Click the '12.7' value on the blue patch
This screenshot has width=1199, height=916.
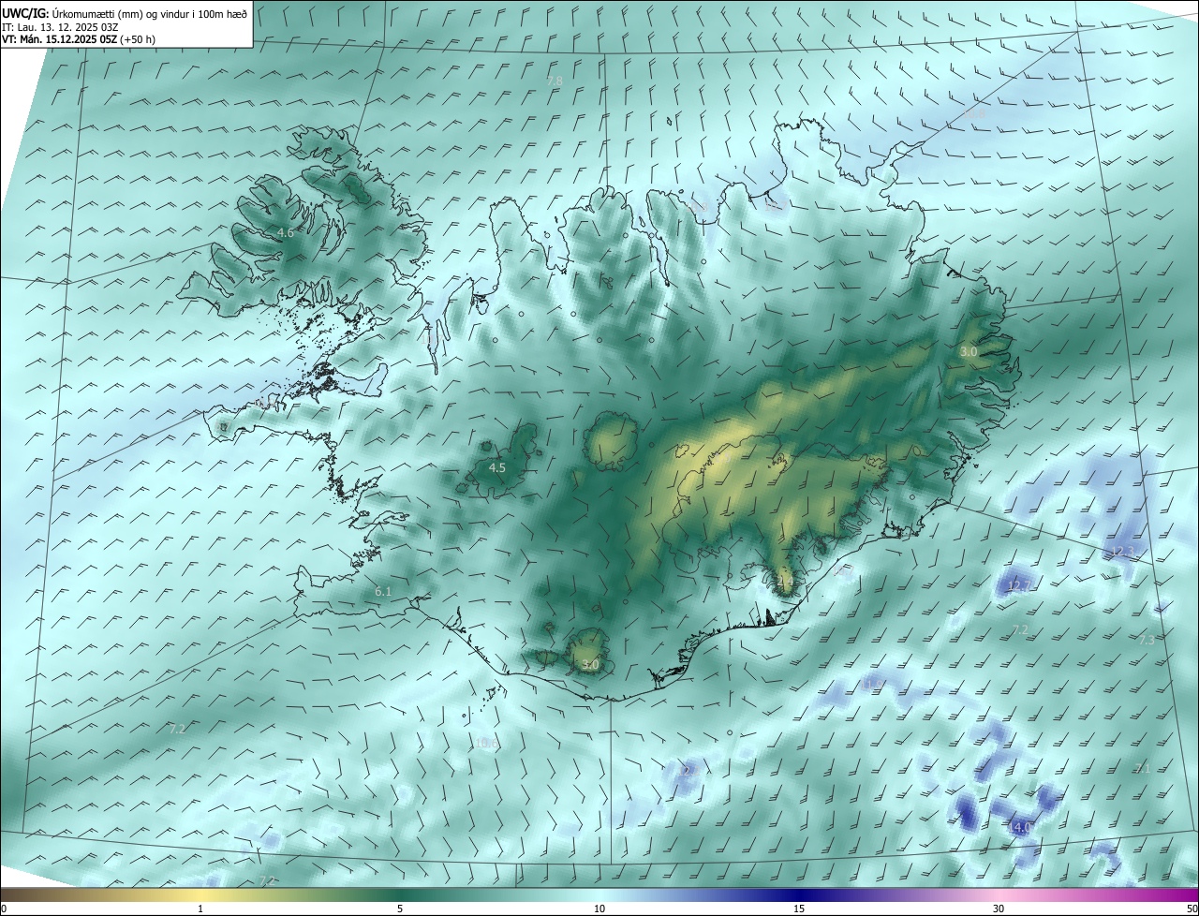(1019, 586)
